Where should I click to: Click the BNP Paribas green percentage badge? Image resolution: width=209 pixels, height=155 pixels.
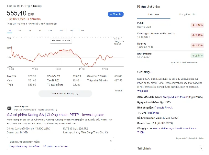point(197,56)
